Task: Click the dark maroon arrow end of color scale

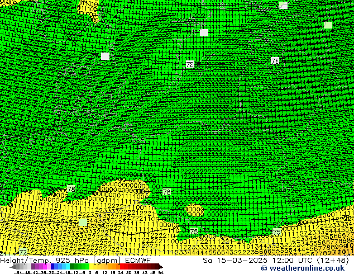Action: coord(161,267)
